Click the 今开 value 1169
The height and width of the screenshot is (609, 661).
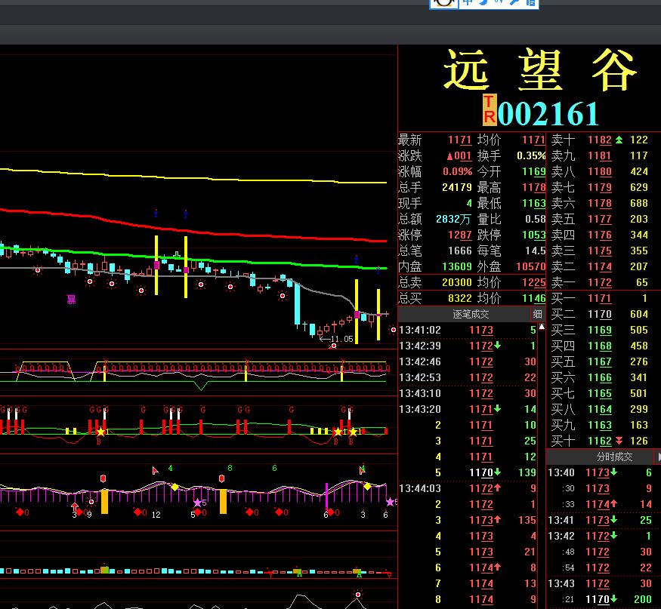(533, 171)
